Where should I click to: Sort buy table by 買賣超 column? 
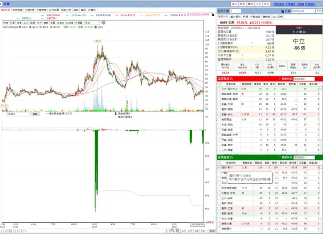coord(258,84)
